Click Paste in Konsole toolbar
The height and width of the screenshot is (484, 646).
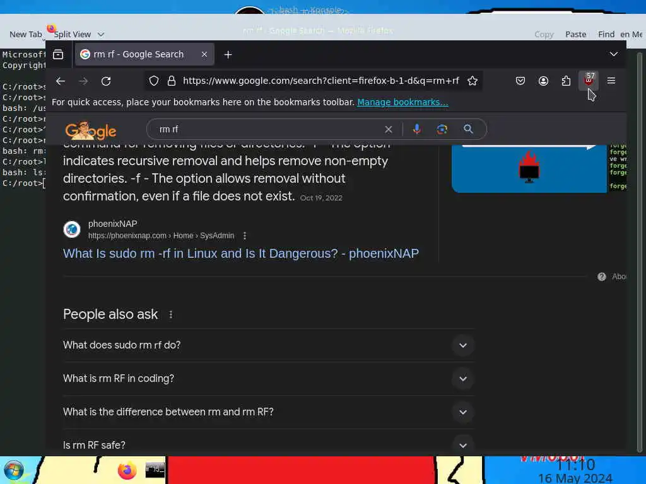[x=575, y=35]
